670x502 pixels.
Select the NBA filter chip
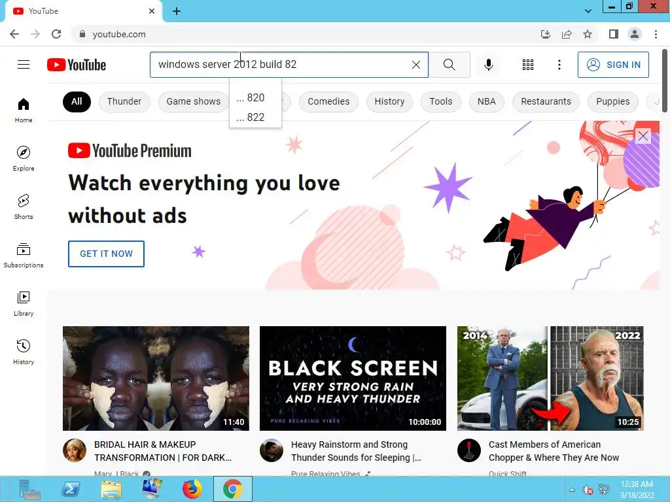pos(486,101)
